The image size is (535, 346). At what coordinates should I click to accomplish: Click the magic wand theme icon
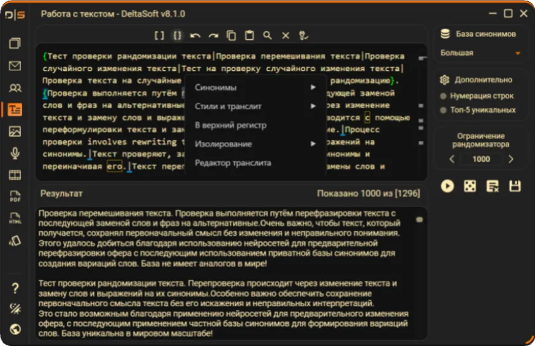(15, 309)
